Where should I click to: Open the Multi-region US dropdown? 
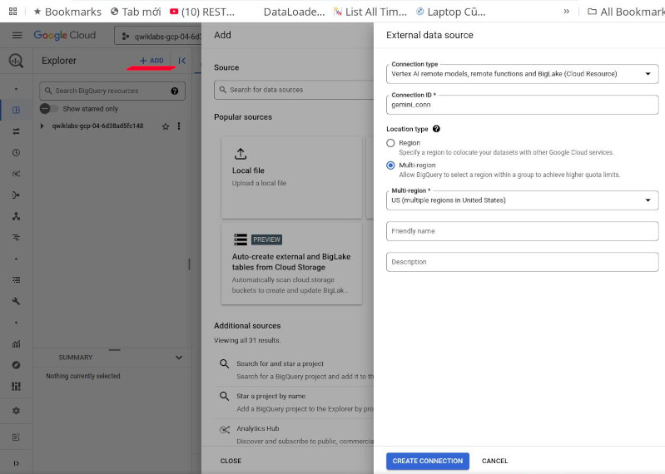click(522, 200)
